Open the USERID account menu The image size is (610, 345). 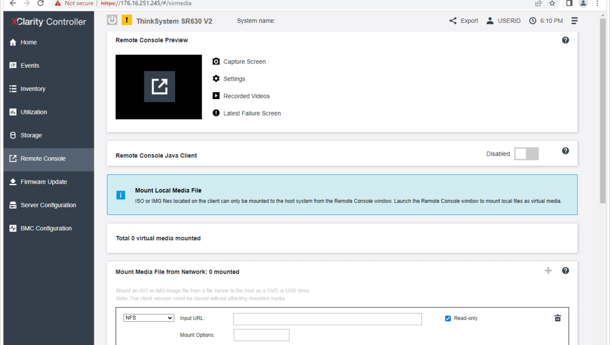pyautogui.click(x=503, y=21)
